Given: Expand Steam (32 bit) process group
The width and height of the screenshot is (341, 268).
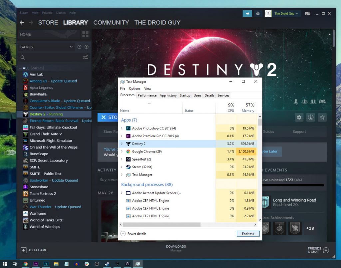Looking at the screenshot, I should (x=122, y=167).
